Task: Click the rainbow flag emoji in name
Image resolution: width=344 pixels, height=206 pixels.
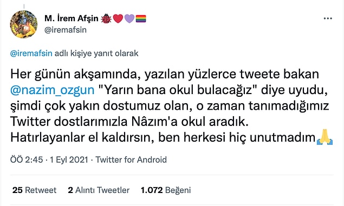Action: coord(141,18)
